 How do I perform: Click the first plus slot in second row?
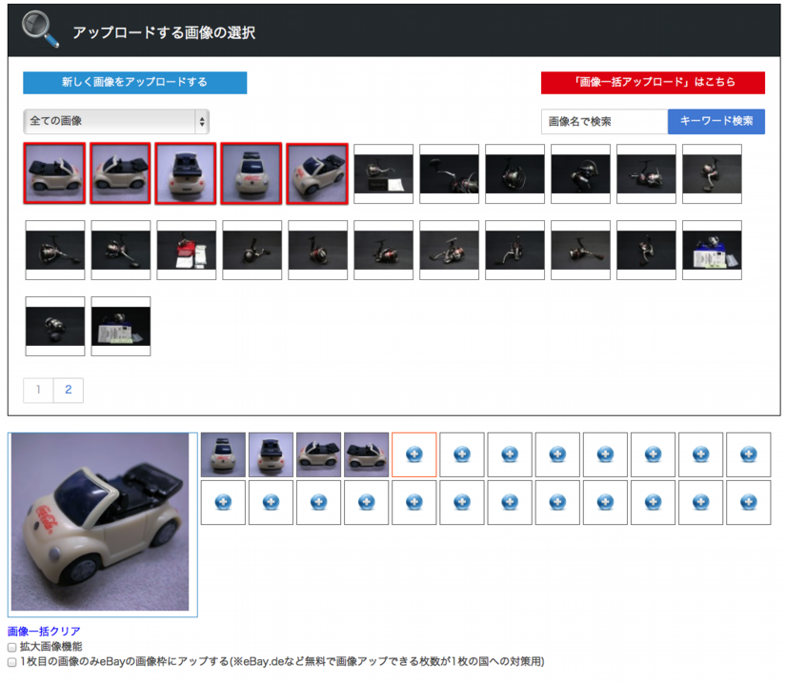223,502
